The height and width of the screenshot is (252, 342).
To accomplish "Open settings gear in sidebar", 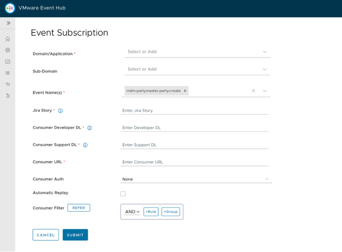I will [8, 50].
